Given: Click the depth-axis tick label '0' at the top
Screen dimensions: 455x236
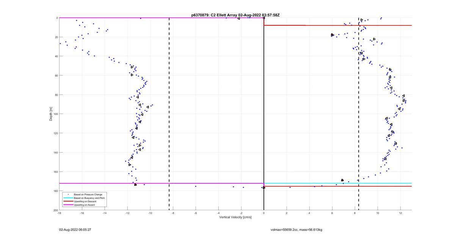Looking at the screenshot, I should pyautogui.click(x=57, y=18).
